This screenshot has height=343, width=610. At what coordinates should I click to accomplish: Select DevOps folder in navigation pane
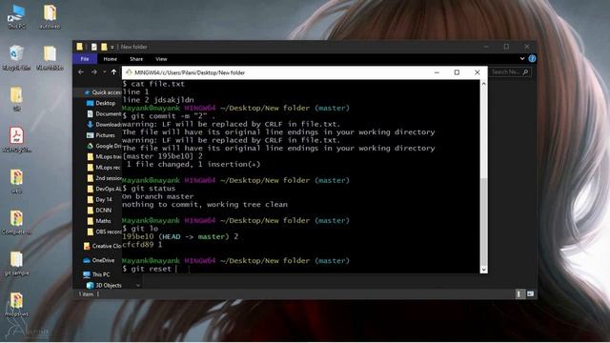104,189
